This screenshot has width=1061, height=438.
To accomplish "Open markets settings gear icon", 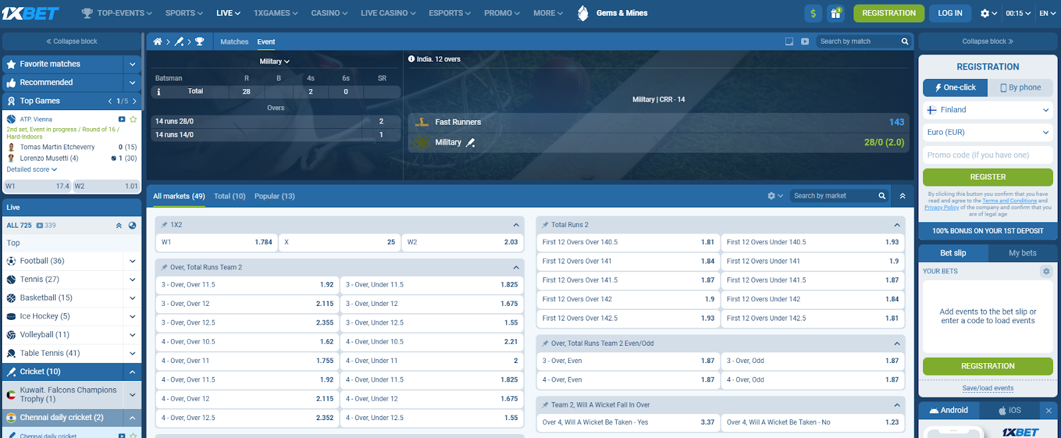I will pyautogui.click(x=771, y=196).
